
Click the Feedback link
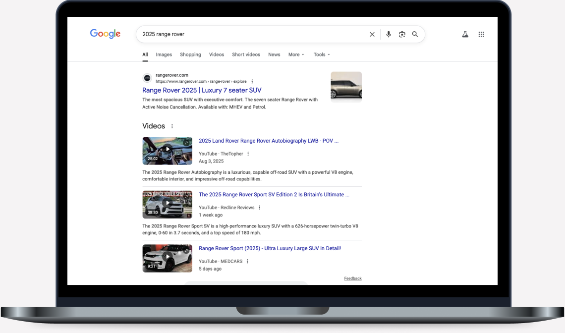[353, 278]
